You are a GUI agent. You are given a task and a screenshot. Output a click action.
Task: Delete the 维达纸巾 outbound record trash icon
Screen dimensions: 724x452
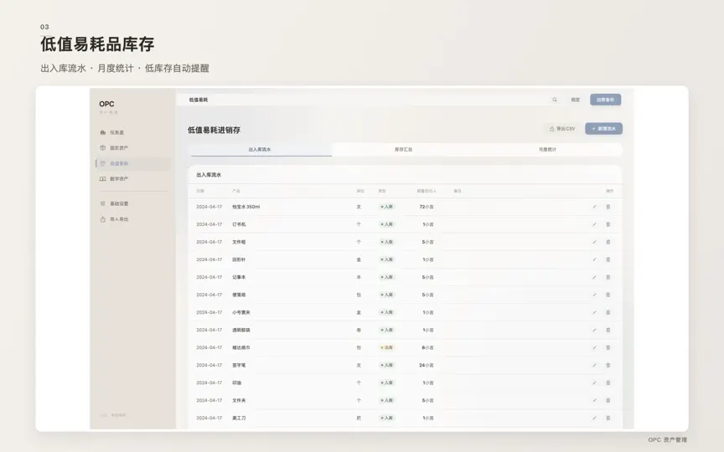pyautogui.click(x=608, y=347)
